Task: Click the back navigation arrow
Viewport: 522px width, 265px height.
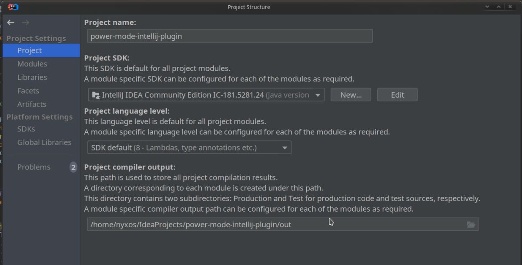Action: tap(11, 23)
